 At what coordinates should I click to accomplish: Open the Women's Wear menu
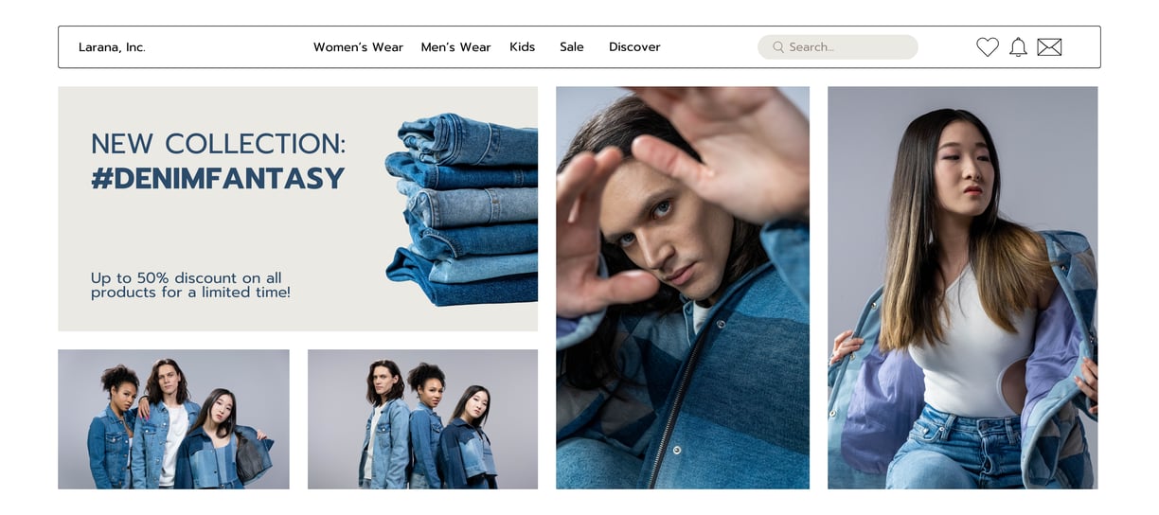click(358, 47)
